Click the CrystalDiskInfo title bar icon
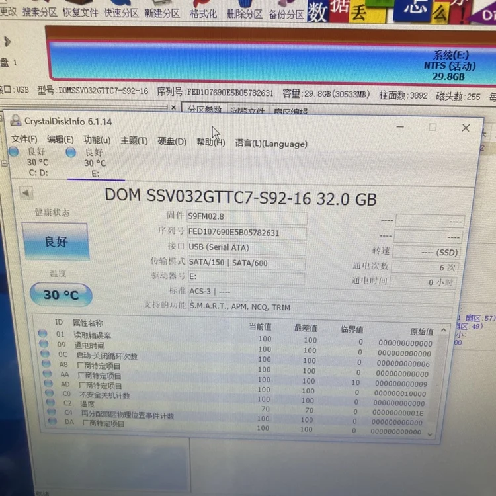This screenshot has width=496, height=496. [x=15, y=120]
